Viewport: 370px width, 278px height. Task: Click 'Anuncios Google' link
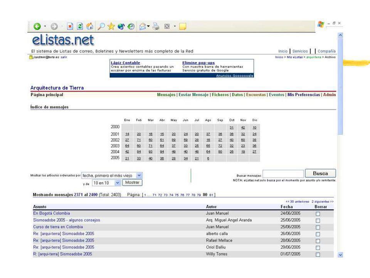click(235, 76)
